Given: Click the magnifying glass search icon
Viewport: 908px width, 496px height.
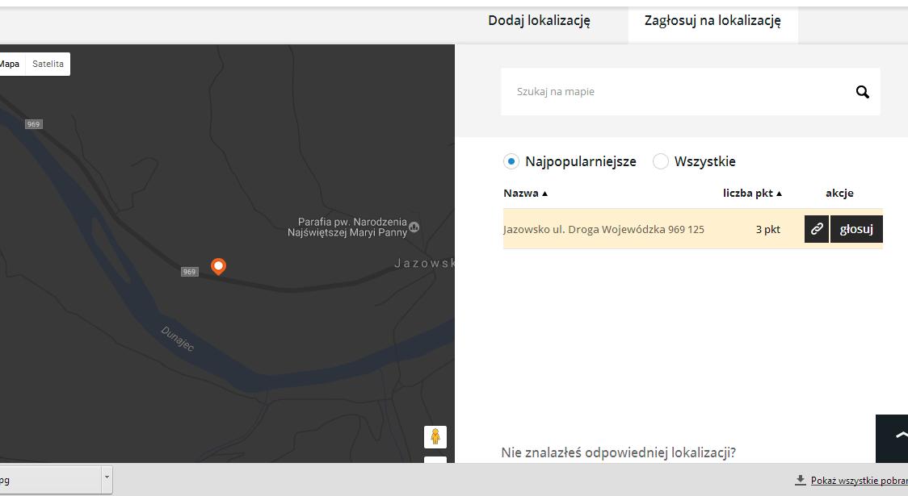Looking at the screenshot, I should pos(862,92).
